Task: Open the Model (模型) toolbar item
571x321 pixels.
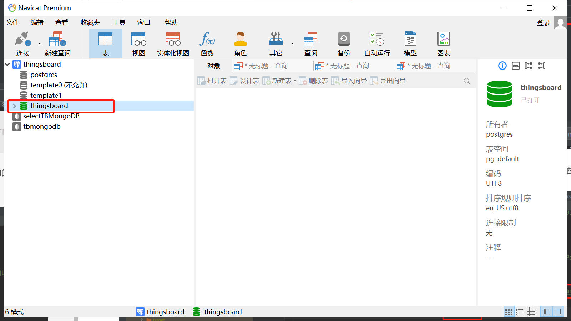Action: click(x=410, y=44)
